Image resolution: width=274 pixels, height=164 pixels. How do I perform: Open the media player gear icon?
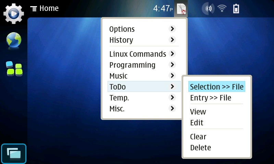[14, 13]
